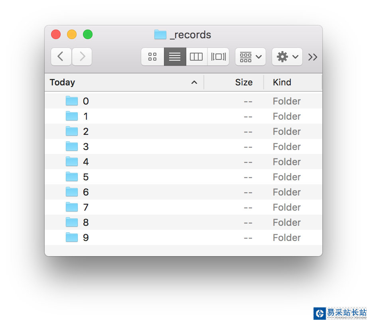
Task: Click the Kind value of folder 7
Action: pos(287,207)
